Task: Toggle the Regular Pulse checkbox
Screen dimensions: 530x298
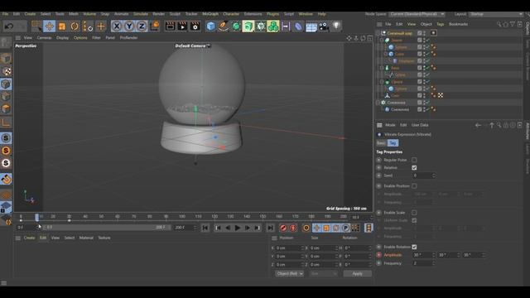Action: (x=414, y=160)
